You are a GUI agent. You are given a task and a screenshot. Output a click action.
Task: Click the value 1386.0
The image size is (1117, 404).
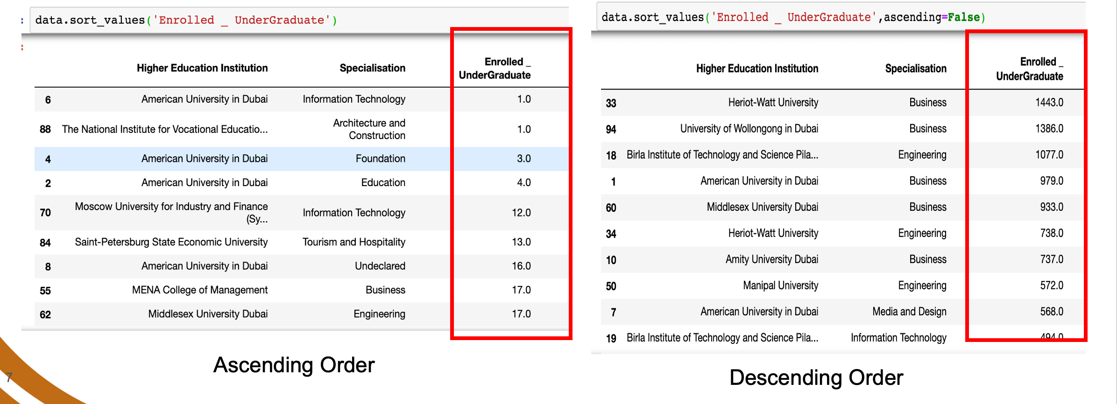click(x=1049, y=129)
